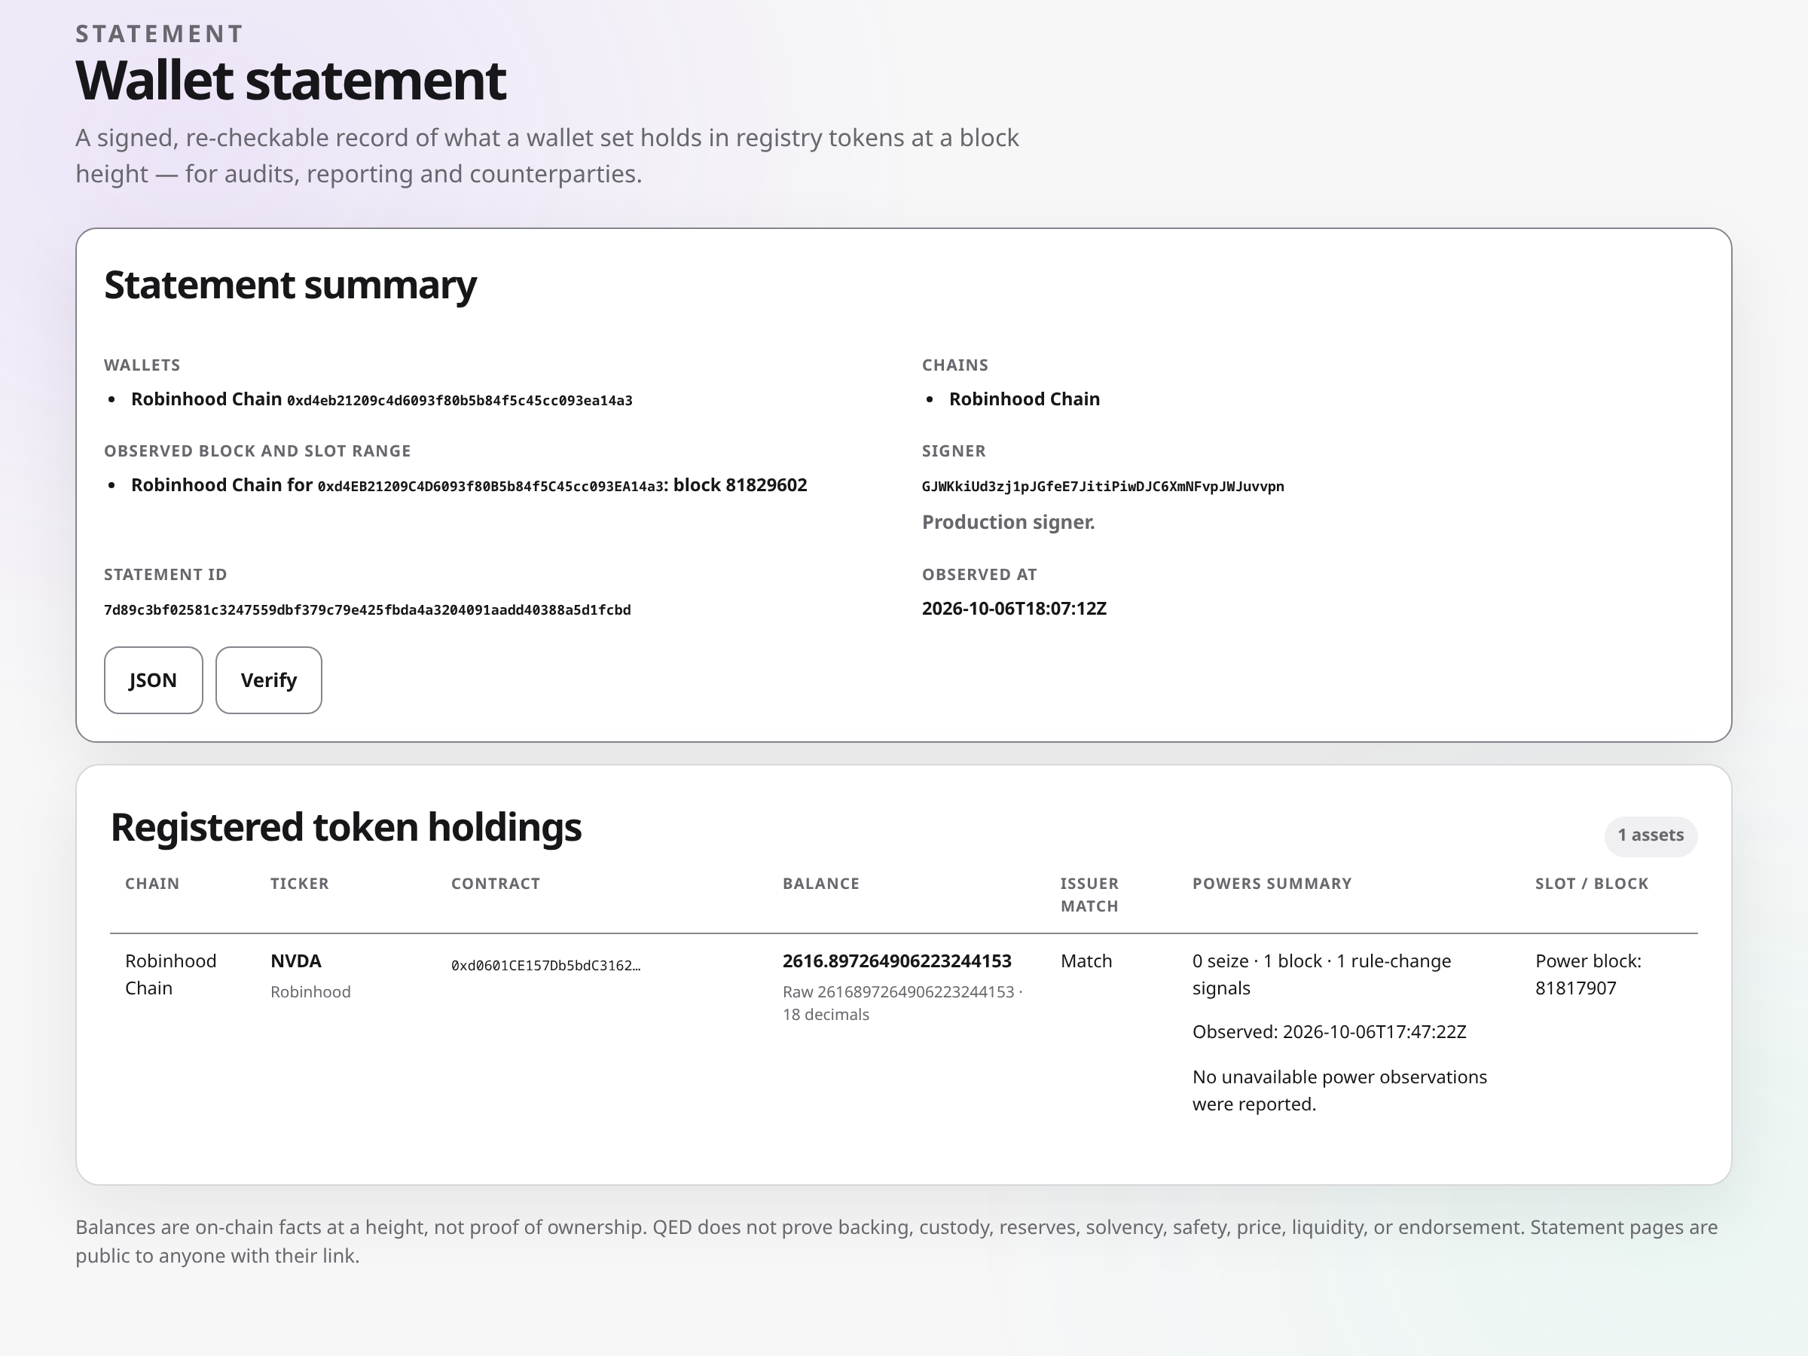Click the block 81829602 text
Viewport: 1808px width, 1356px height.
coord(740,484)
